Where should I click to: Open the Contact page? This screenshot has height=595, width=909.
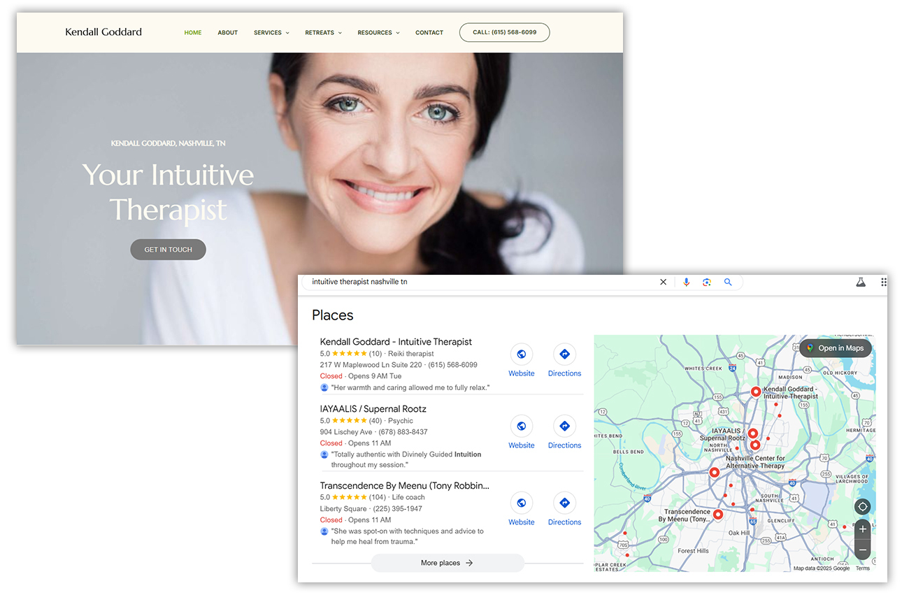point(429,33)
